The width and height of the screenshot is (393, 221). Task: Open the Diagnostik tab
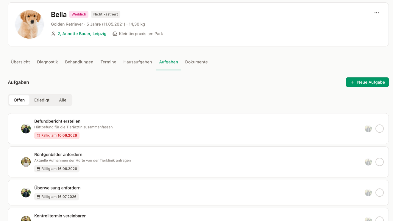coord(47,62)
